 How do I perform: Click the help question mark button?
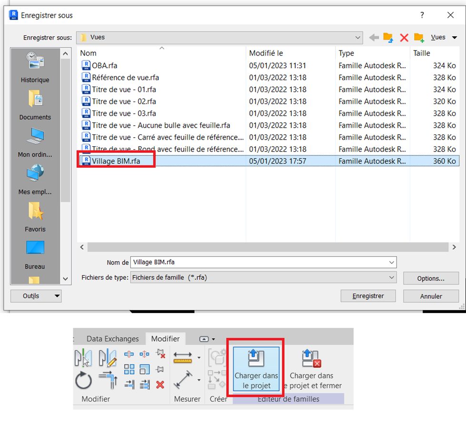click(x=422, y=15)
